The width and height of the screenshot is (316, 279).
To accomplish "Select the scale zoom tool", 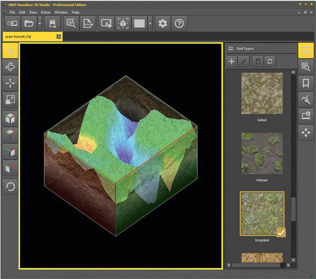I will click(x=10, y=100).
